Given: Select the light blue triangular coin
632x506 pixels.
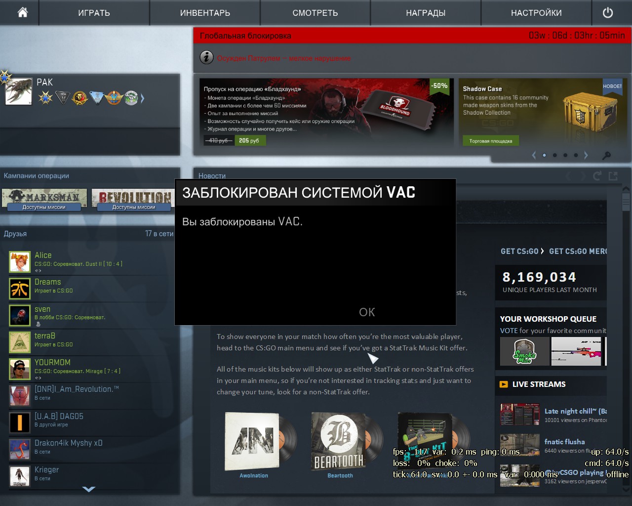Looking at the screenshot, I should point(97,98).
